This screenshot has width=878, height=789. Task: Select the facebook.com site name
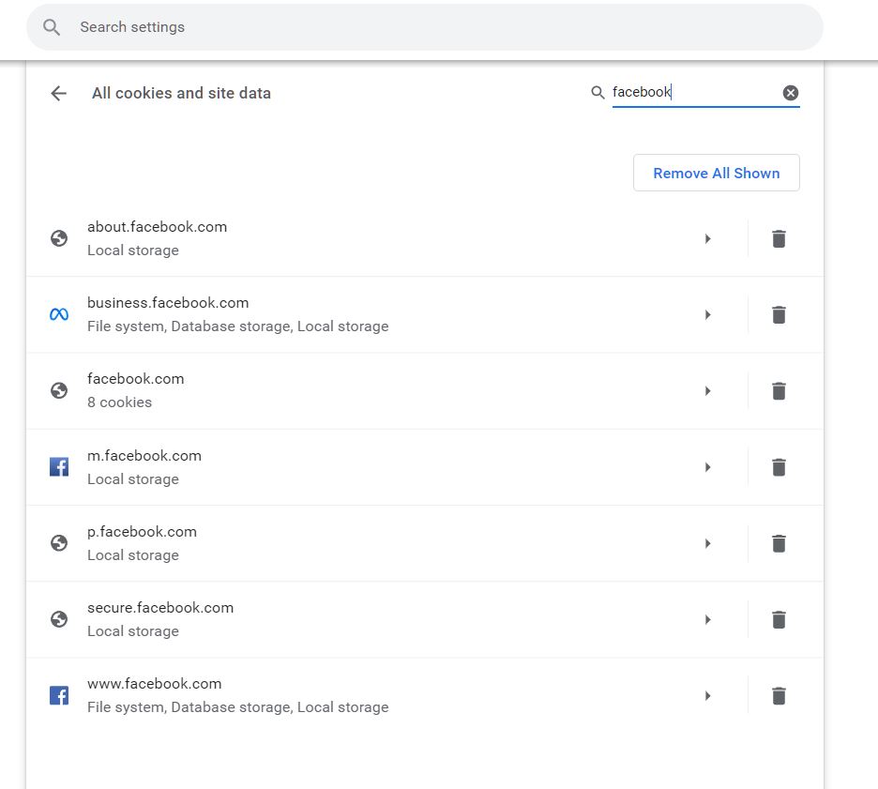point(135,379)
